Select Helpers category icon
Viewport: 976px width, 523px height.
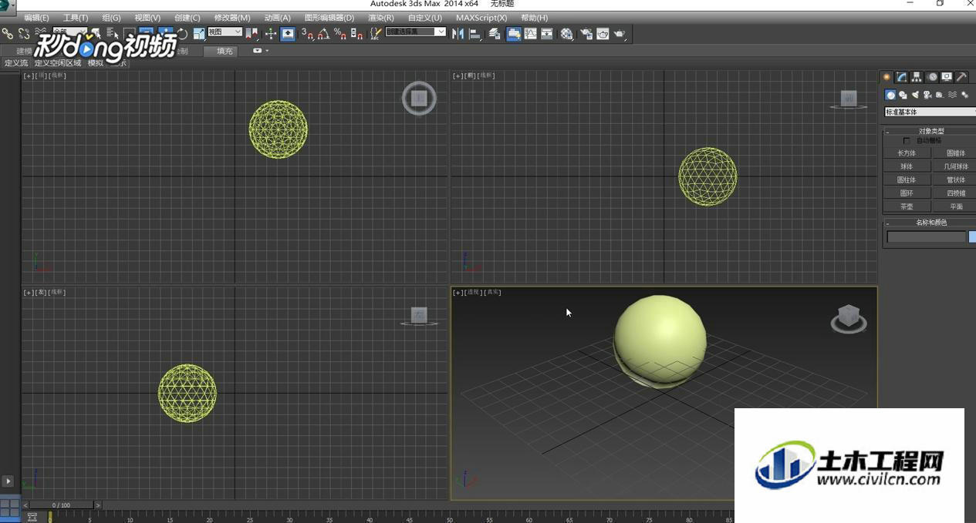point(940,95)
